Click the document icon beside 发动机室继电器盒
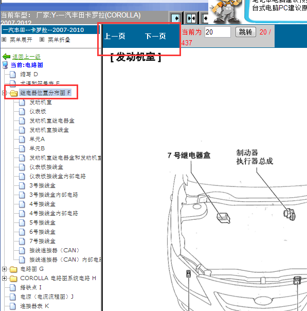The image size is (307, 311). (22, 120)
